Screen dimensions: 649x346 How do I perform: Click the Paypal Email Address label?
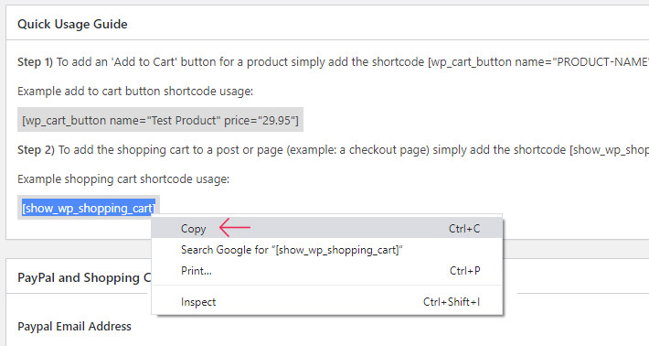pyautogui.click(x=75, y=327)
